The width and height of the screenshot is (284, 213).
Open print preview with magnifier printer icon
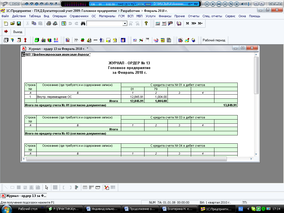click(55, 23)
